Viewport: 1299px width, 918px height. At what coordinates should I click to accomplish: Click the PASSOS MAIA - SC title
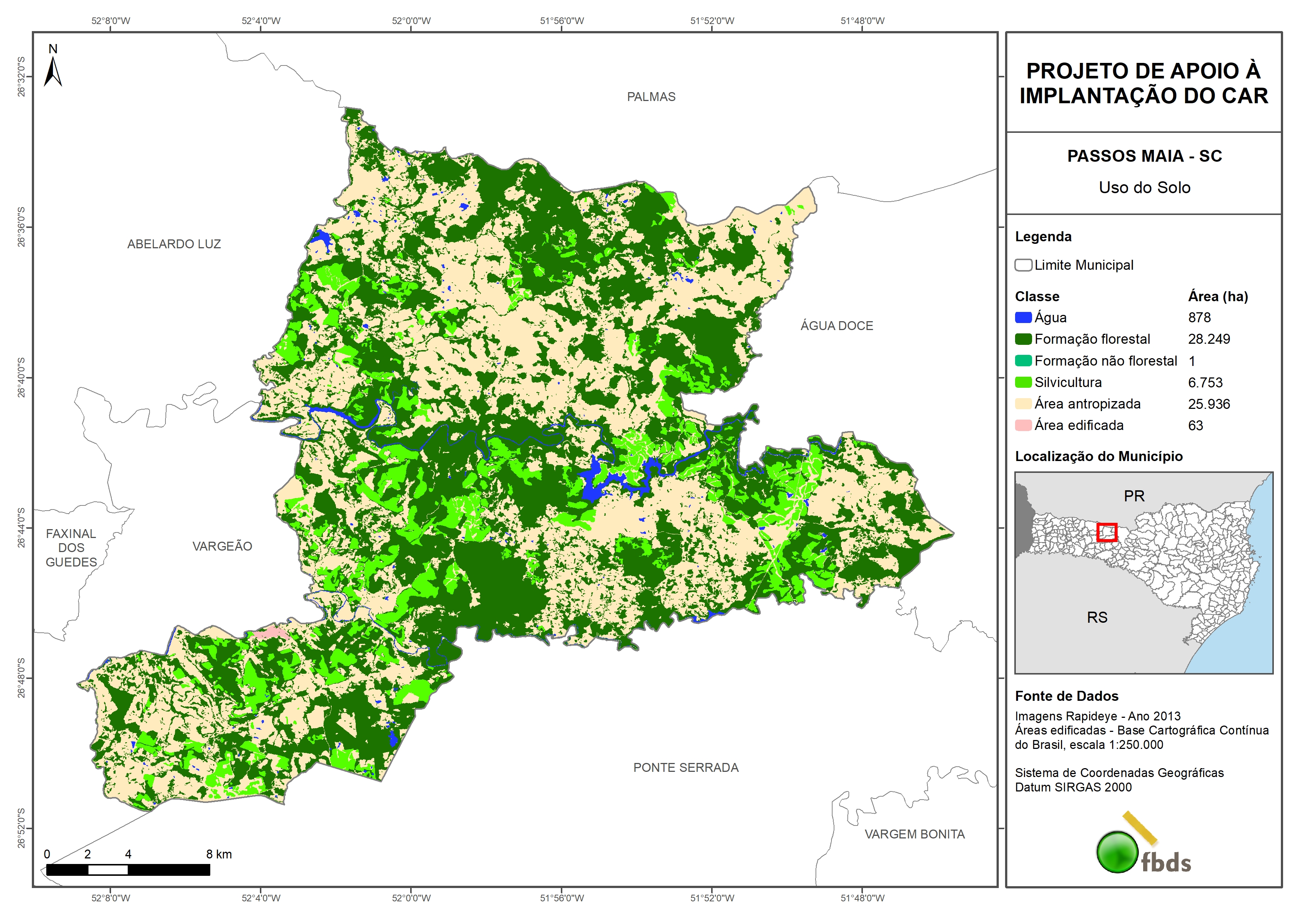pos(1144,156)
